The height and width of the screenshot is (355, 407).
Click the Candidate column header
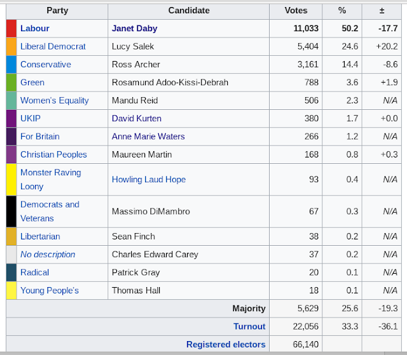(189, 11)
